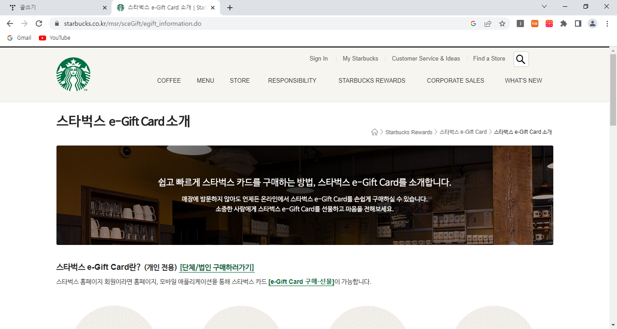Click the Starbucks siren logo
The height and width of the screenshot is (329, 617).
73,75
